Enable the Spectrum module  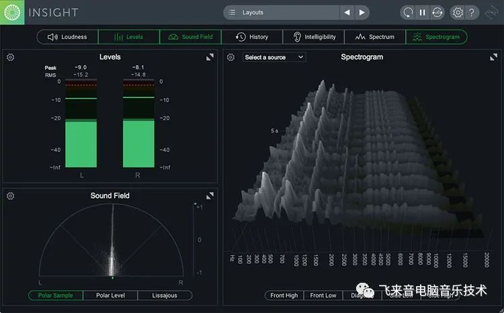pos(375,37)
